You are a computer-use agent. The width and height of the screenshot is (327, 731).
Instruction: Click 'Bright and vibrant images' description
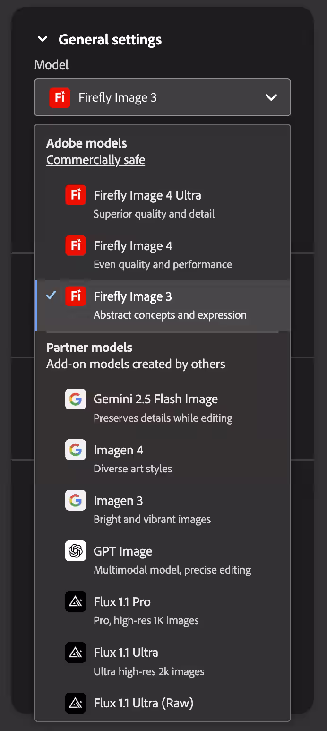click(x=152, y=519)
